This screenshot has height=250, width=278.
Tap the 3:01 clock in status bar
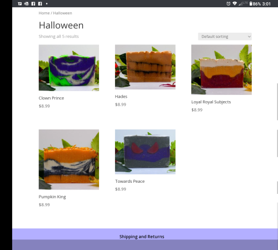(x=266, y=4)
